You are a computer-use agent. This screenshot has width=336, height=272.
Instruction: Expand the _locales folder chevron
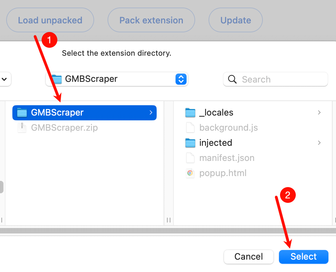tap(319, 112)
